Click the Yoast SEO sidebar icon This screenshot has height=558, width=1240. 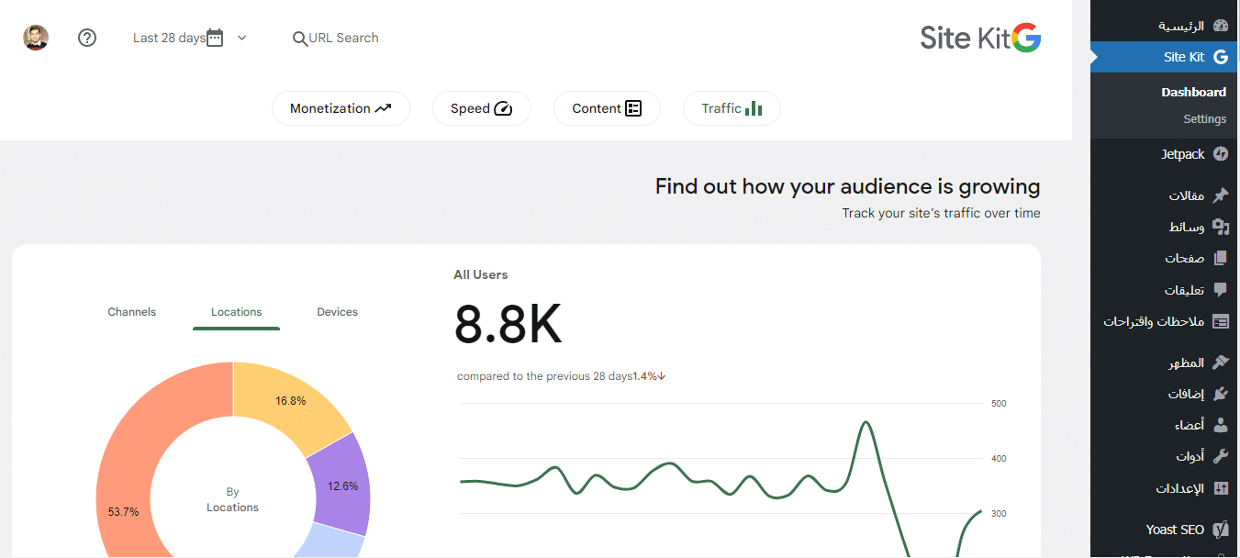[x=1220, y=530]
